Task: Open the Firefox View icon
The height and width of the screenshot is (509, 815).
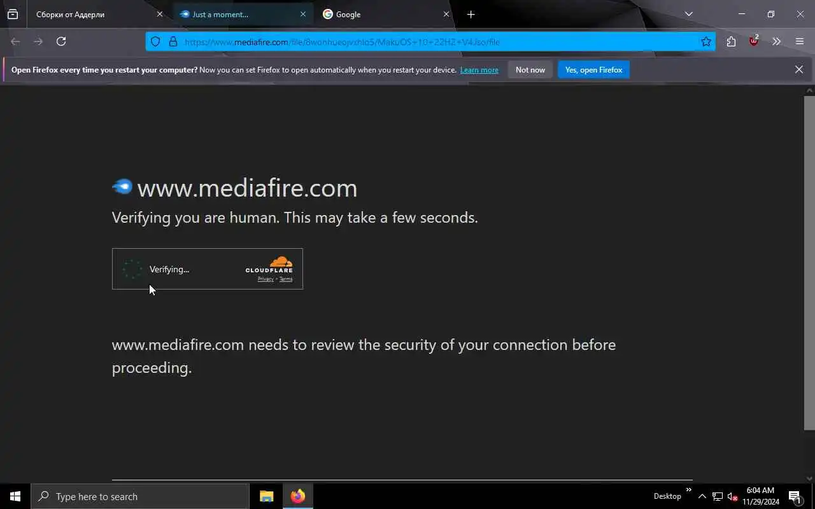Action: pyautogui.click(x=13, y=14)
